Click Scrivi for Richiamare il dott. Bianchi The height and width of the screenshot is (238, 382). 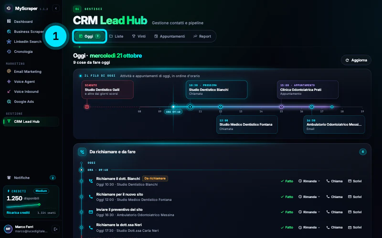pos(355,181)
